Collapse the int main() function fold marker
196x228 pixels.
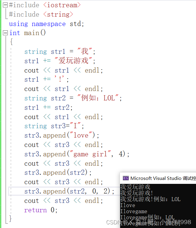(5, 33)
